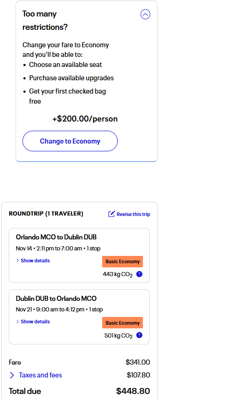Click the Change to Economy button

pyautogui.click(x=70, y=141)
